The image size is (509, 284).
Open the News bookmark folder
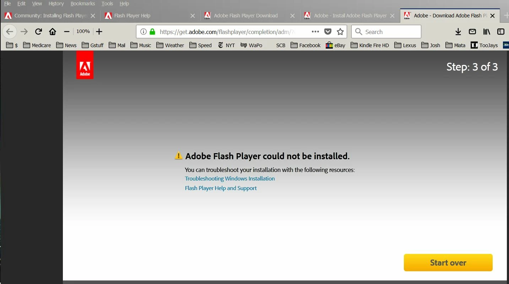[66, 45]
